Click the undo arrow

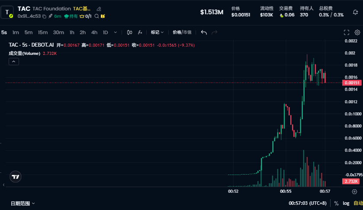[x=204, y=32]
